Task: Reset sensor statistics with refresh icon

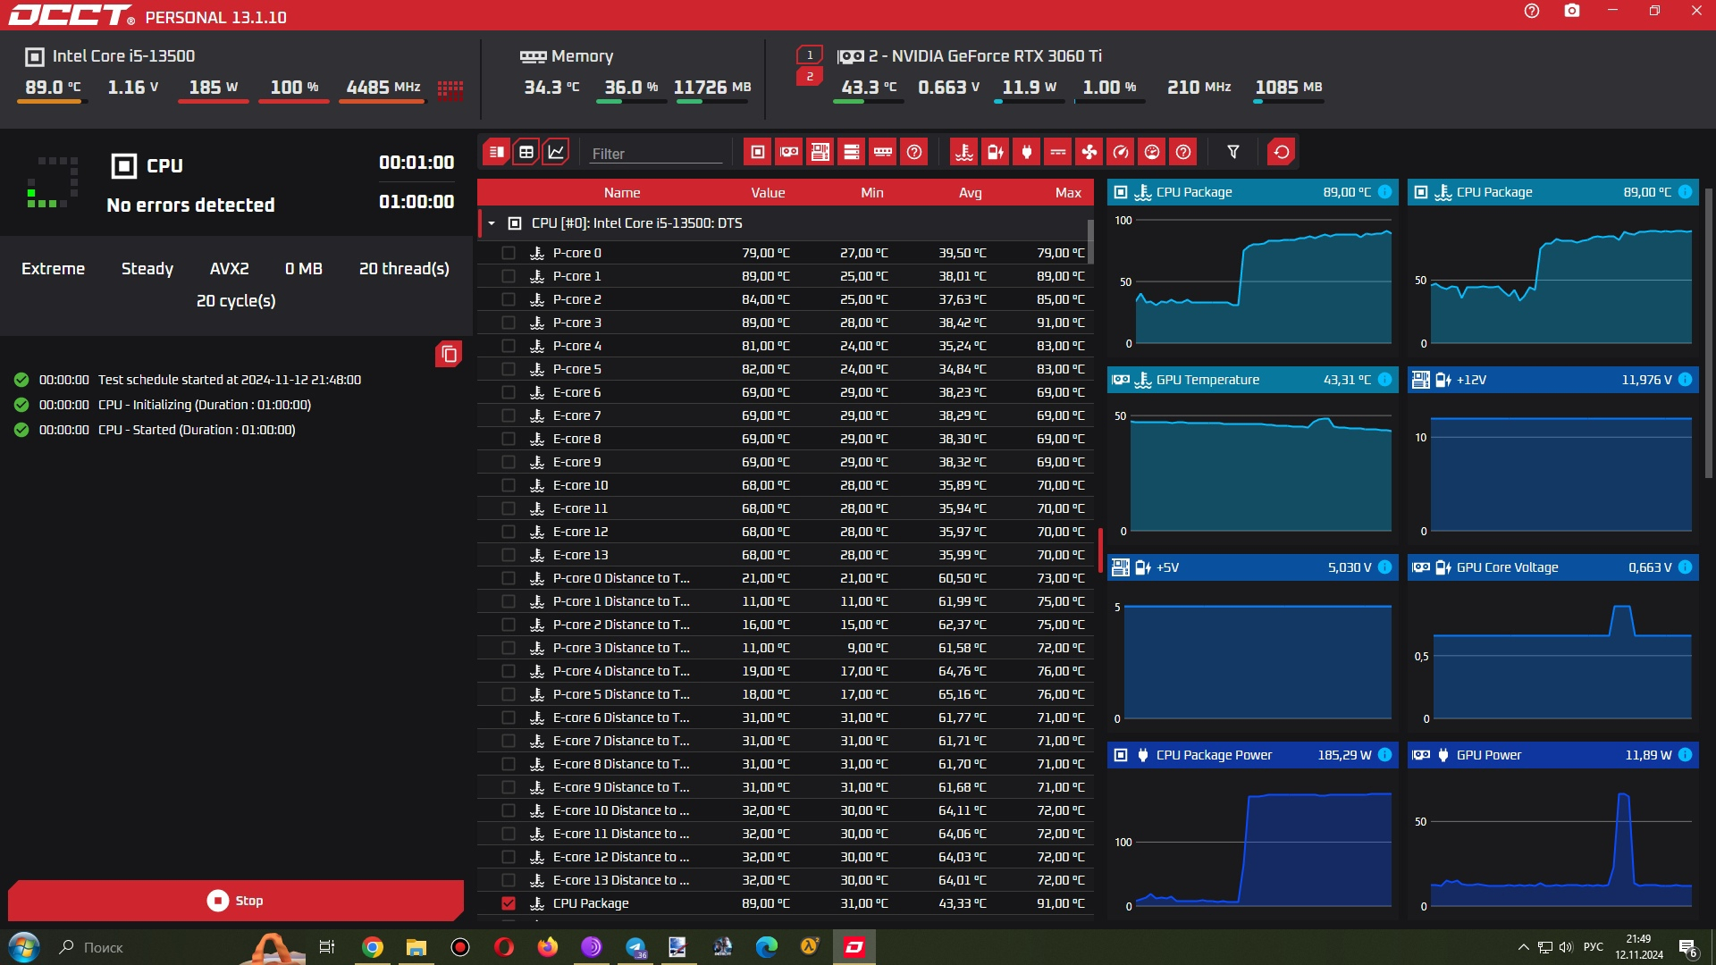Action: 1282,152
